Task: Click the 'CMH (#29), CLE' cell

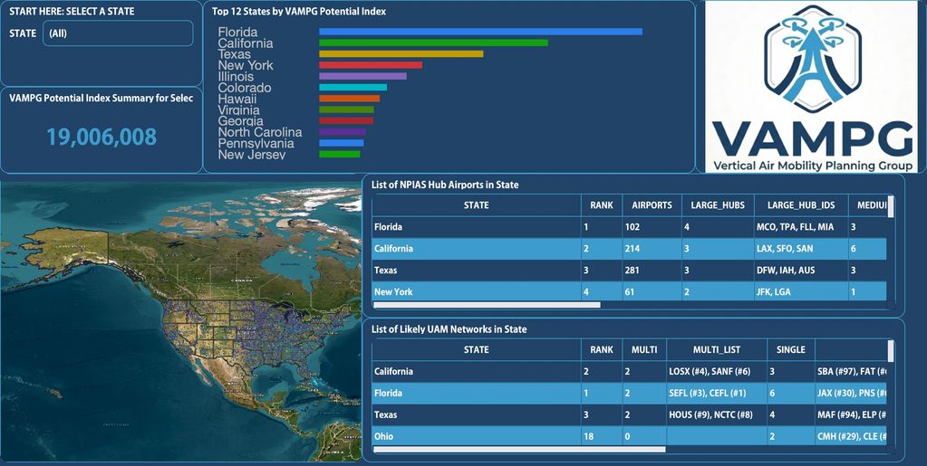Action: 851,436
